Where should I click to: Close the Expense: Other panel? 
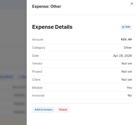coord(132,3)
